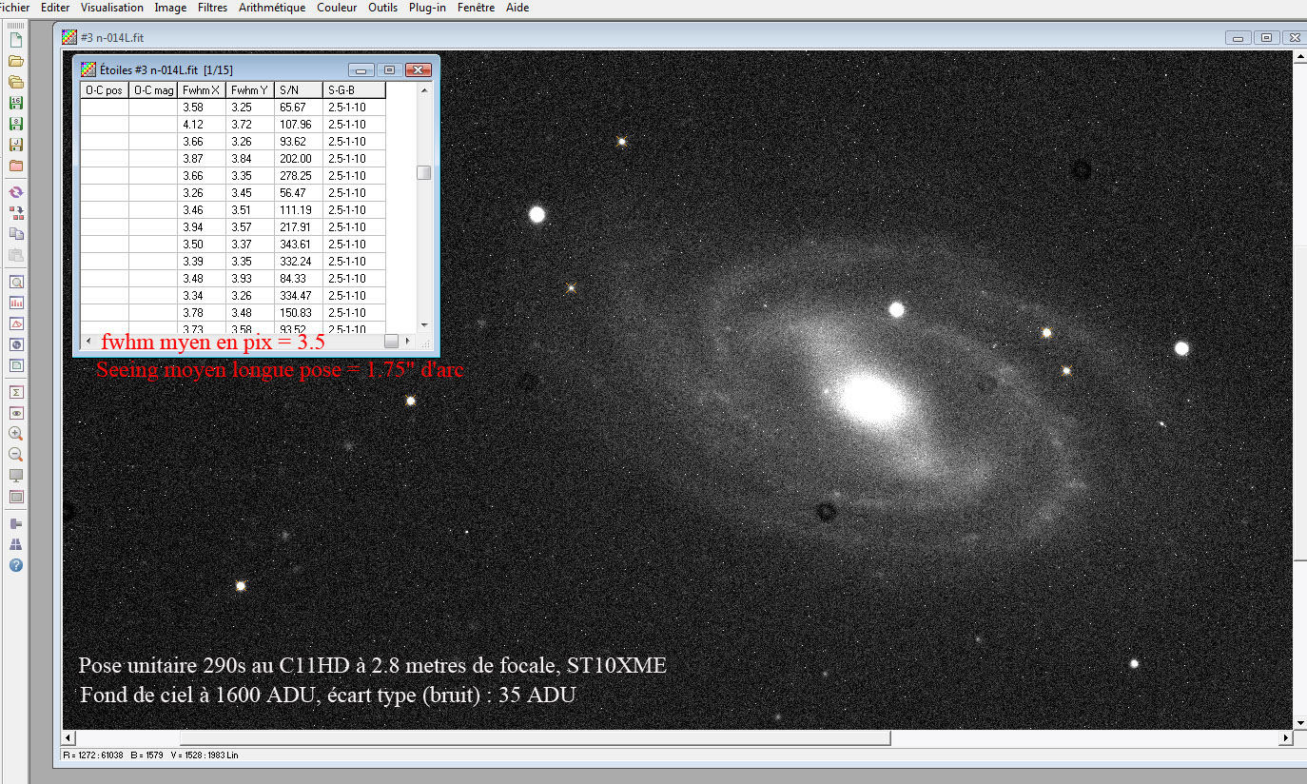Viewport: 1307px width, 784px height.
Task: Click the Étoiles table vertical scrollbar thumb
Action: click(424, 173)
